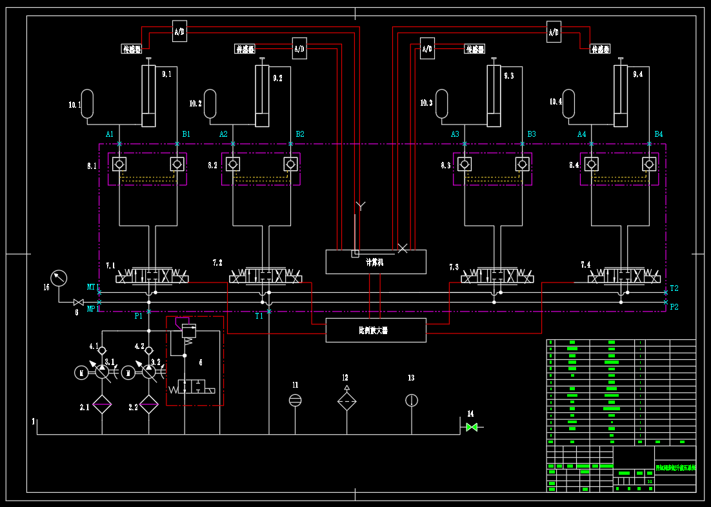This screenshot has height=507, width=711.
Task: Click pilot check valve below port B1
Action: 177,164
